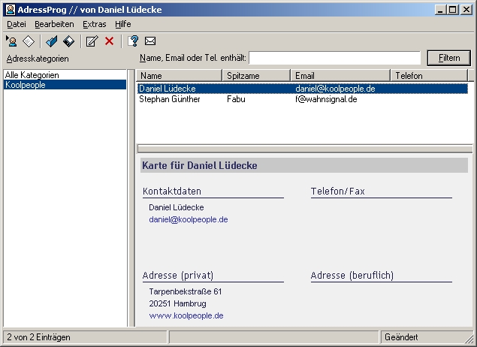Click the search text input field
Viewport: 477px width, 347px height.
(334, 58)
